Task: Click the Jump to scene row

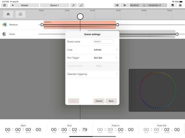Action: (x=92, y=66)
